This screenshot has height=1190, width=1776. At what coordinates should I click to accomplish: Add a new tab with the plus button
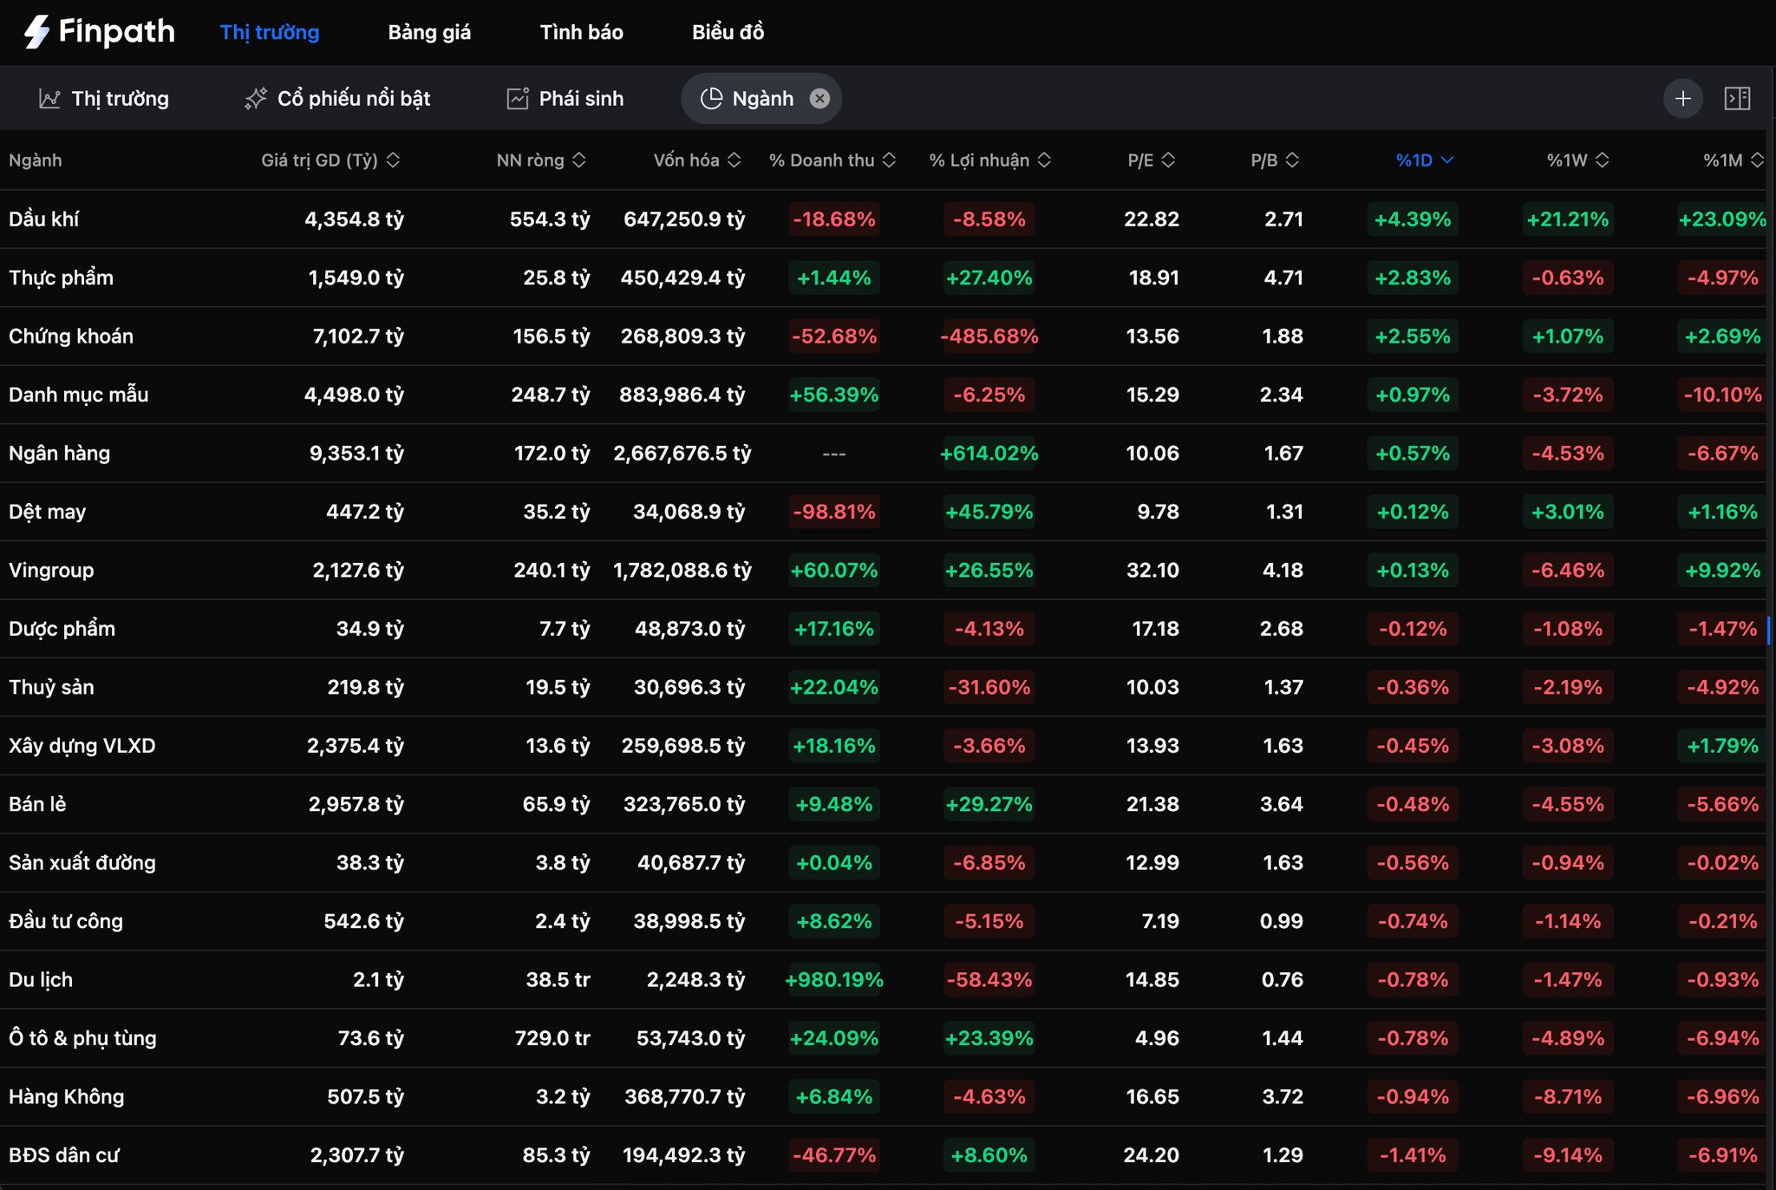click(x=1682, y=99)
